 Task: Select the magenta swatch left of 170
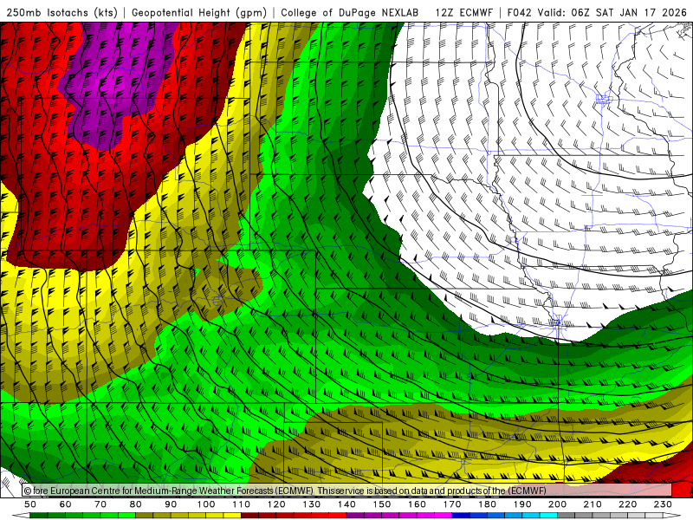click(x=443, y=516)
